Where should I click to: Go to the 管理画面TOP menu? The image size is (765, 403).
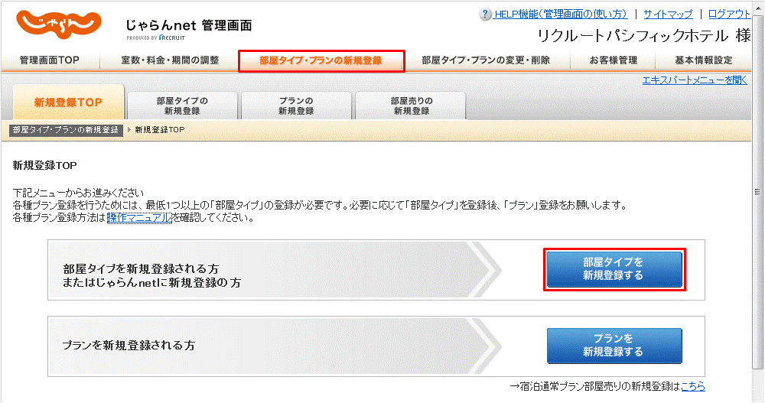point(49,60)
